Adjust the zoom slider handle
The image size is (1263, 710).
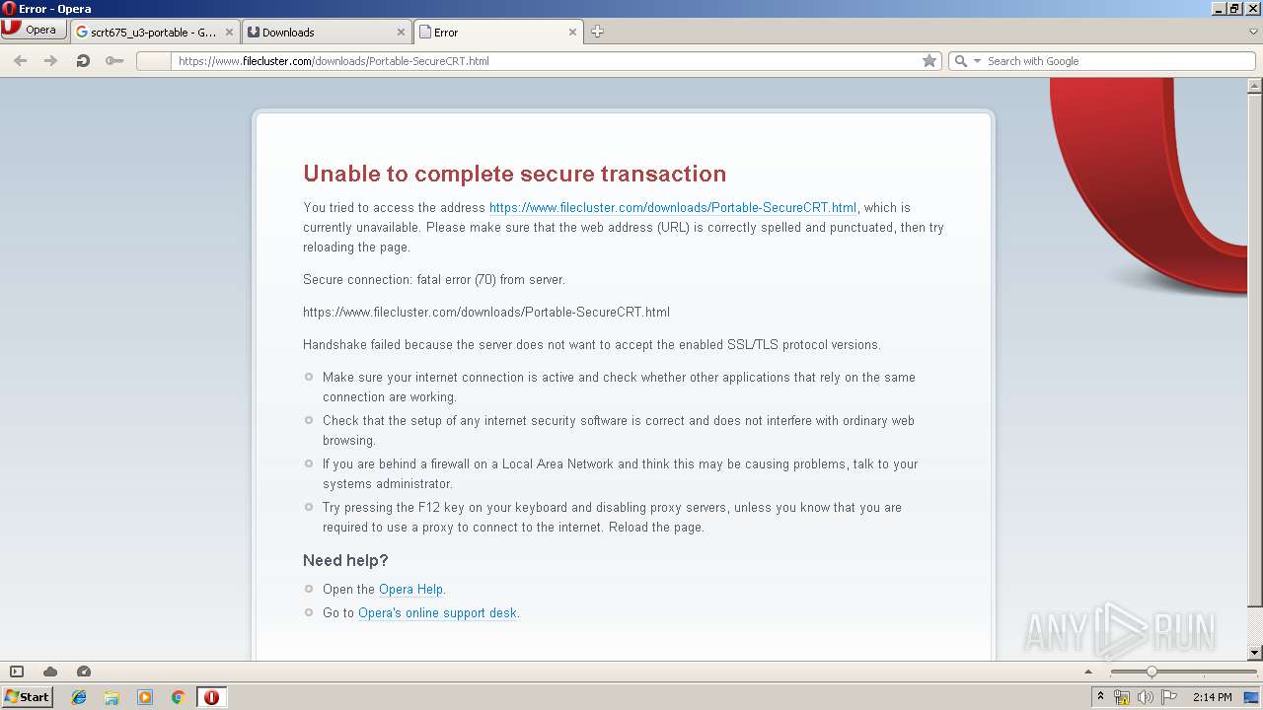[1151, 672]
